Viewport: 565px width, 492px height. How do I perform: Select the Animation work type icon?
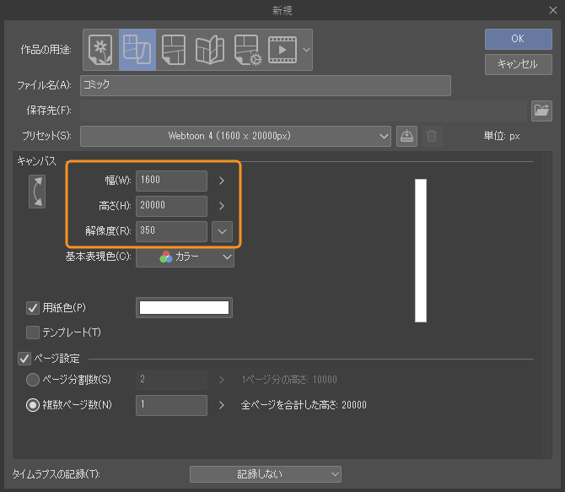coord(282,50)
